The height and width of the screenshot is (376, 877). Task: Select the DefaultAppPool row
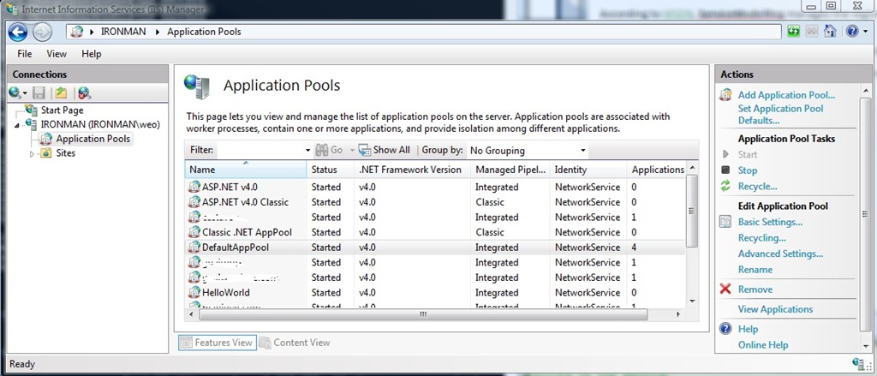(x=435, y=248)
